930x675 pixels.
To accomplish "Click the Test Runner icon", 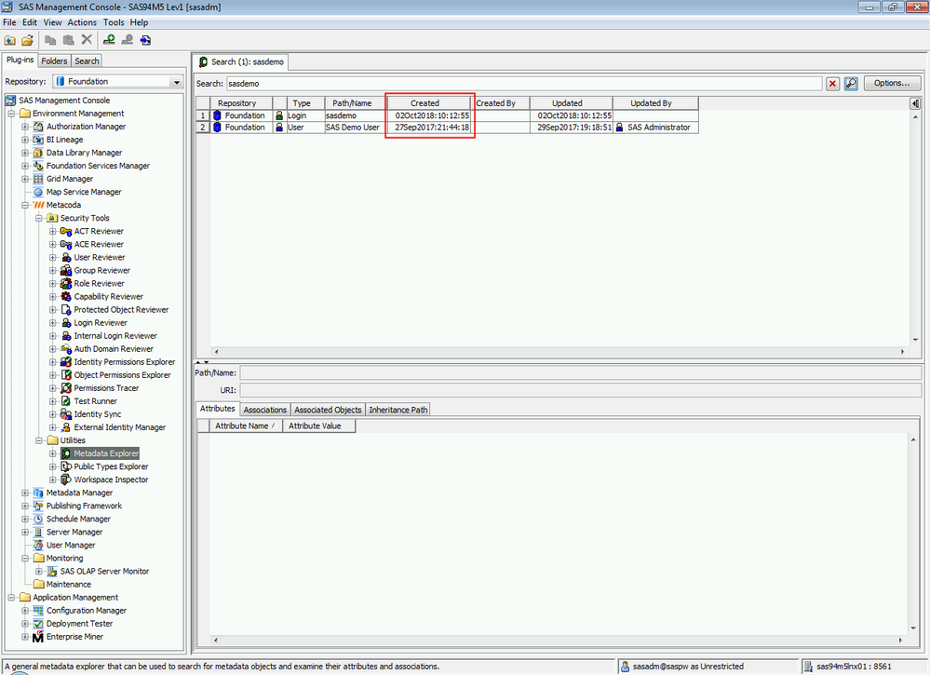I will (x=66, y=401).
